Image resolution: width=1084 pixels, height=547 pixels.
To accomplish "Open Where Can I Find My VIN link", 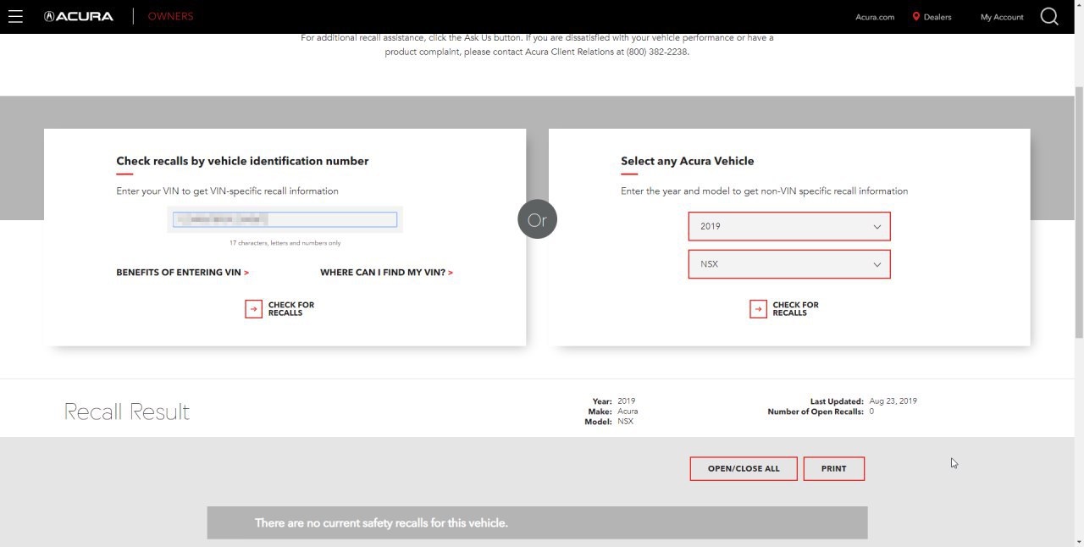I will coord(386,273).
